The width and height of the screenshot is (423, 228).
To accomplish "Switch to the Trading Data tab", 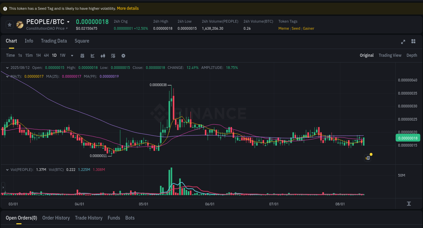I will coord(54,41).
